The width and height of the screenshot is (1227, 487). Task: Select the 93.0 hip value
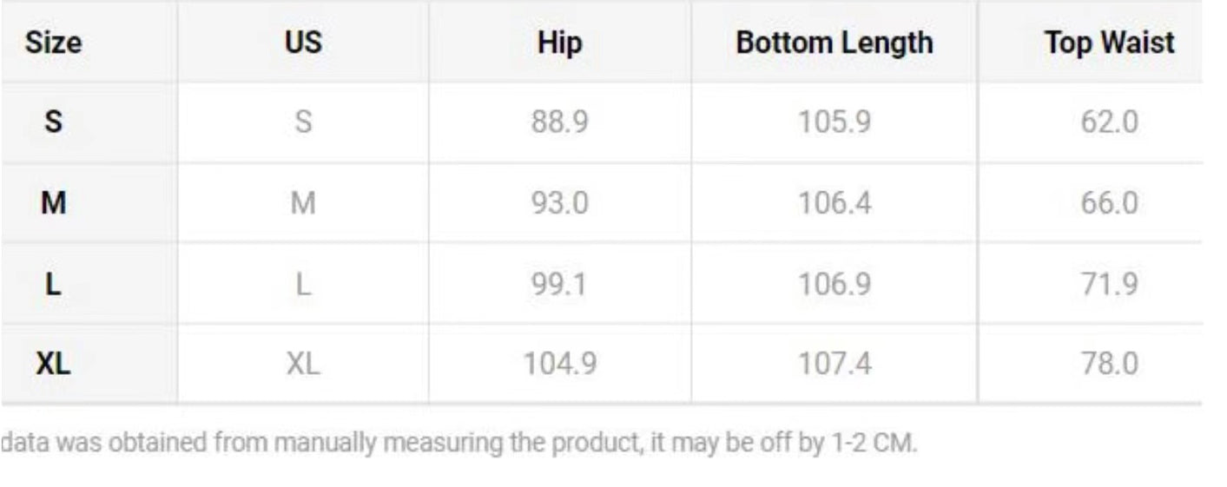pyautogui.click(x=559, y=203)
